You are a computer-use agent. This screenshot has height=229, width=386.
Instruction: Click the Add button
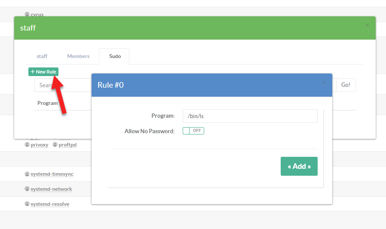[x=299, y=166]
